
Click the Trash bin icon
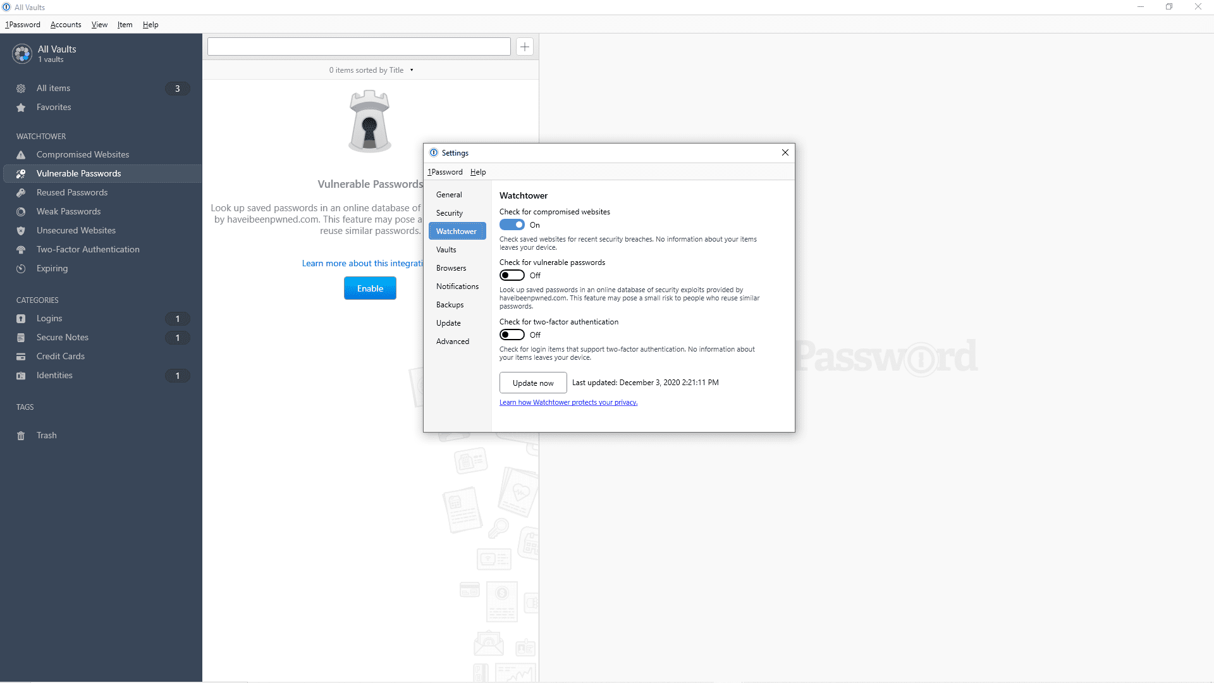tap(21, 436)
